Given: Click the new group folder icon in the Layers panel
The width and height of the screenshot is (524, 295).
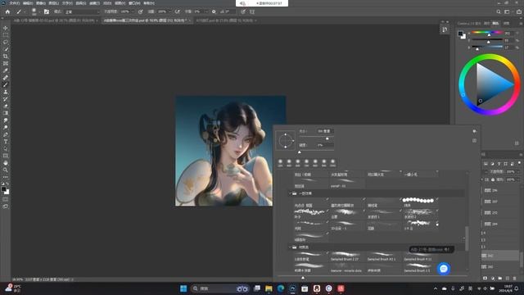Looking at the screenshot, I should coord(500,279).
